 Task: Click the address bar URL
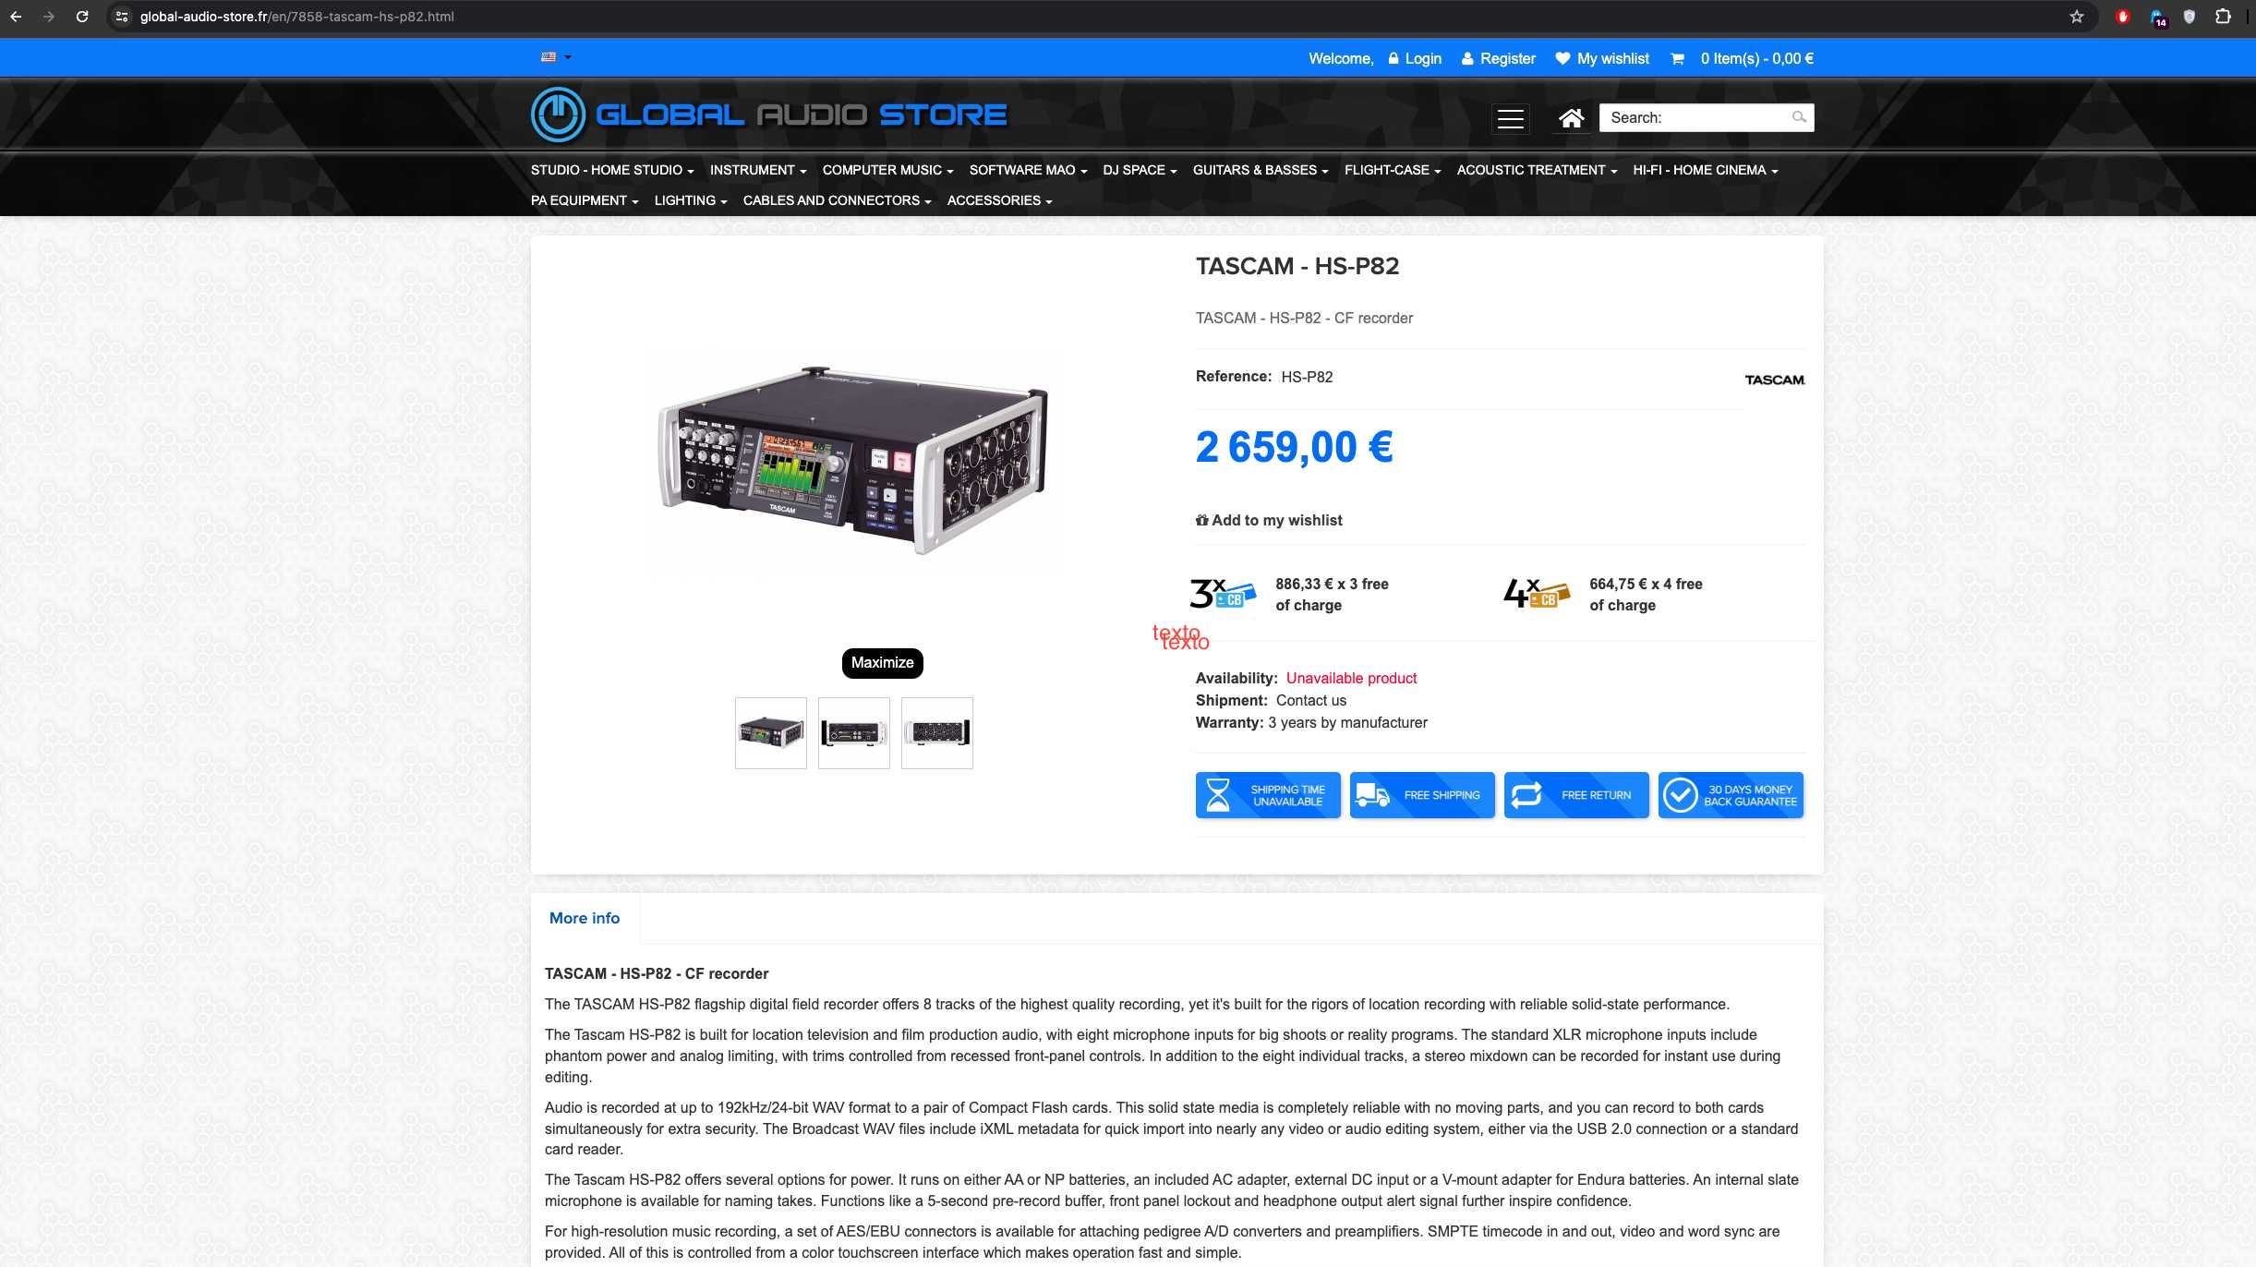pos(297,17)
